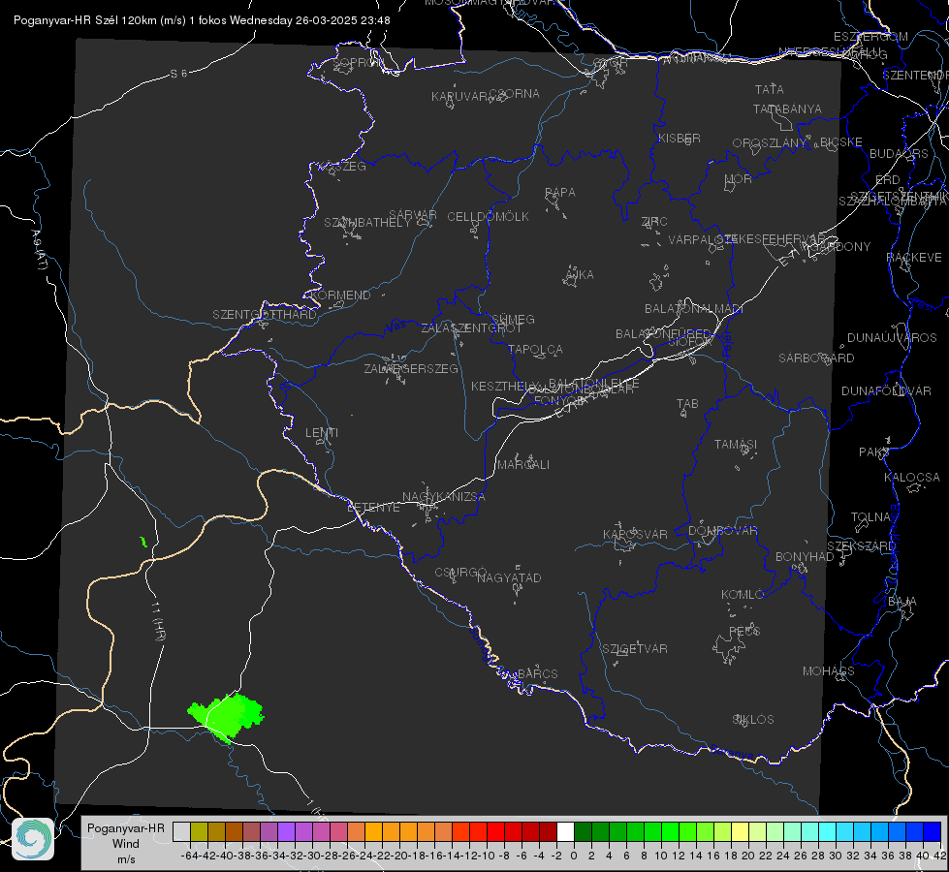Click the TATABANYA city label
The height and width of the screenshot is (872, 949).
coord(787,109)
